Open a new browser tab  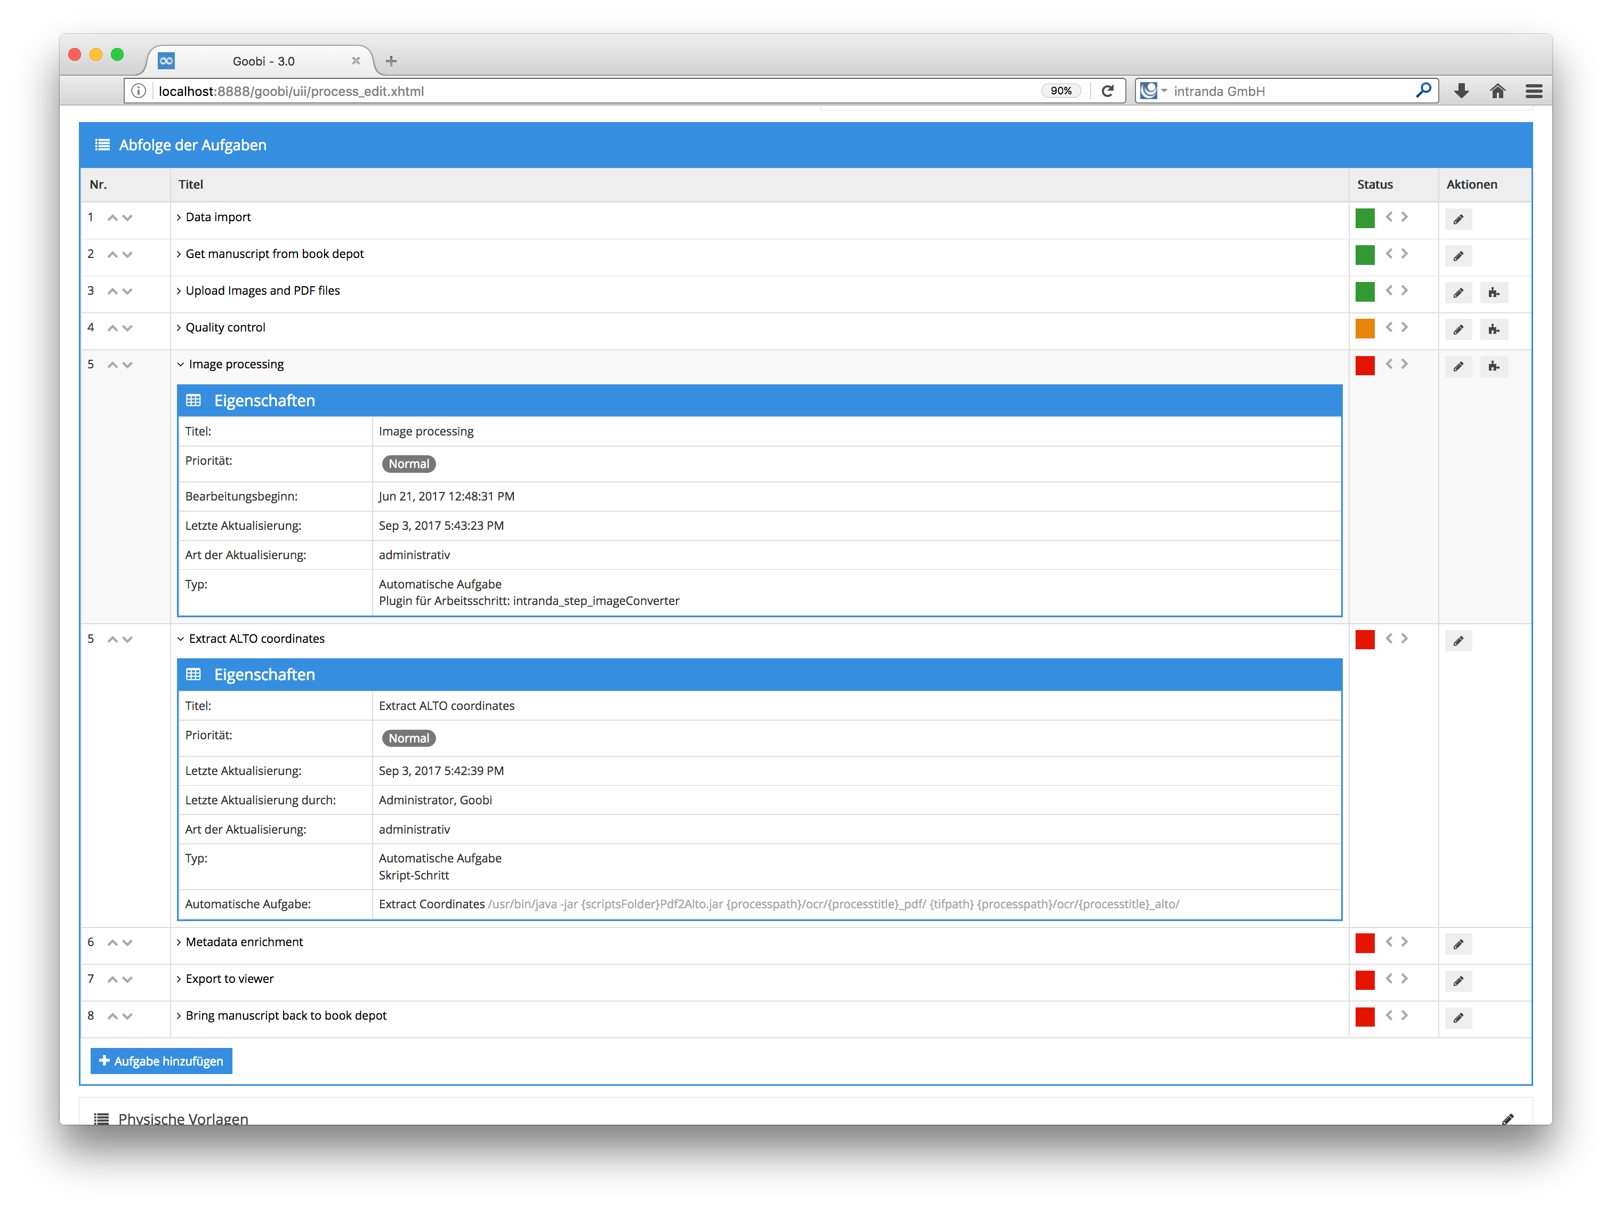[391, 61]
